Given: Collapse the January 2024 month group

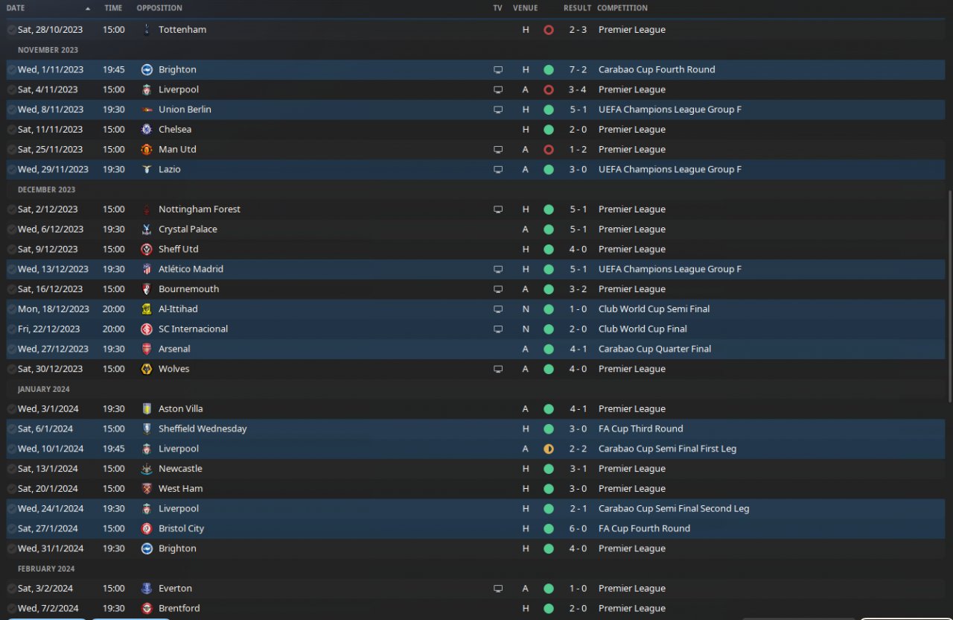Looking at the screenshot, I should coord(44,389).
